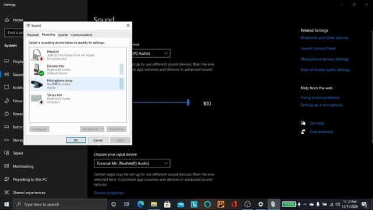This screenshot has width=373, height=210.
Task: Open Office app from taskbar
Action: click(234, 204)
